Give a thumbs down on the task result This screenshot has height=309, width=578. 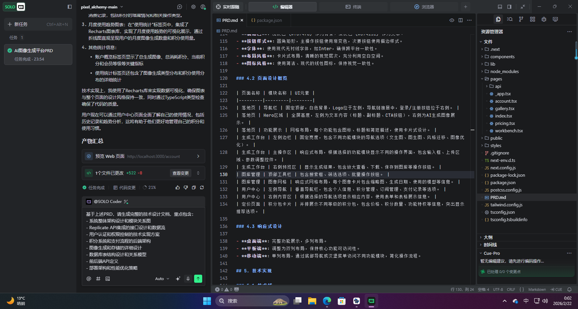186,187
